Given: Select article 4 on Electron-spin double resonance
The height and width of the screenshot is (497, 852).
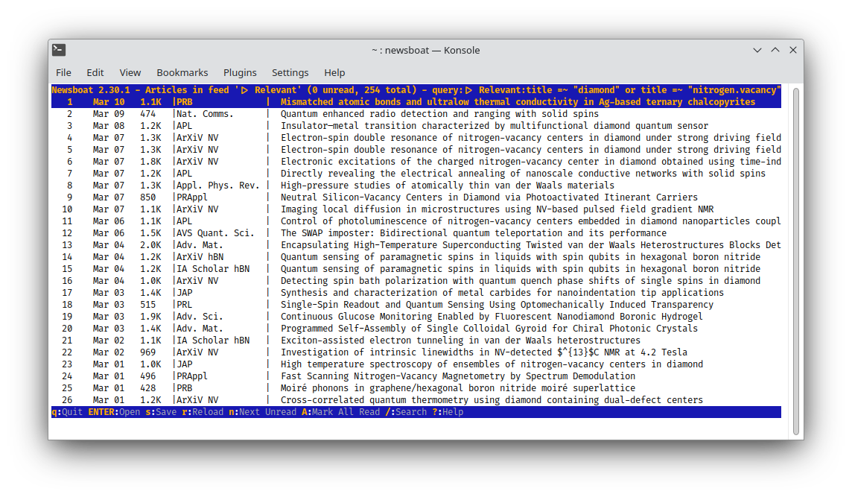Looking at the screenshot, I should [416, 138].
